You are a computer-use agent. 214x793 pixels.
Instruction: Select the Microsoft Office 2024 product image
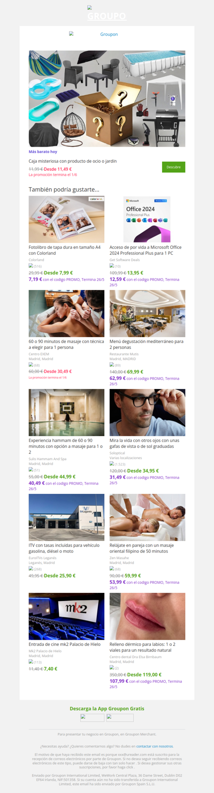(x=147, y=219)
